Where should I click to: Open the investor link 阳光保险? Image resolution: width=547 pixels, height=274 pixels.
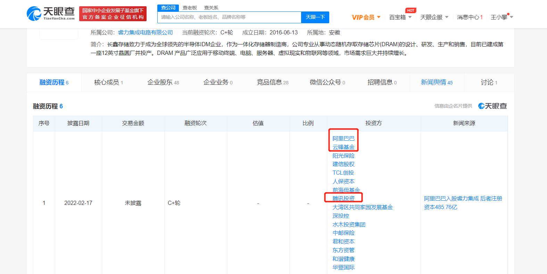[343, 156]
